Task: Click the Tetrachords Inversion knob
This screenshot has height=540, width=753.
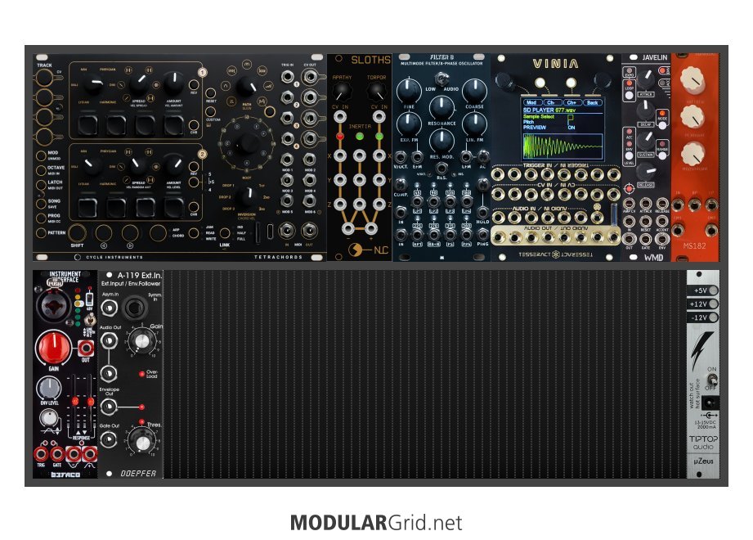Action: 247,196
